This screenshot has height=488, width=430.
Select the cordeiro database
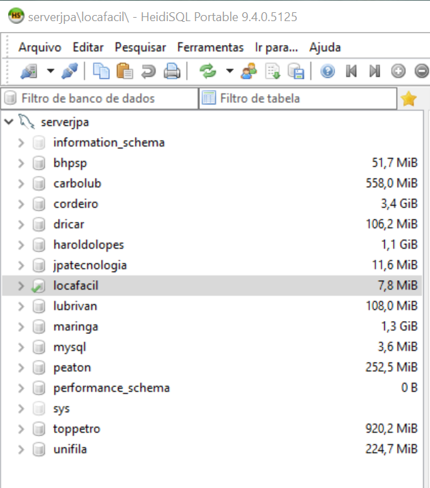(76, 204)
